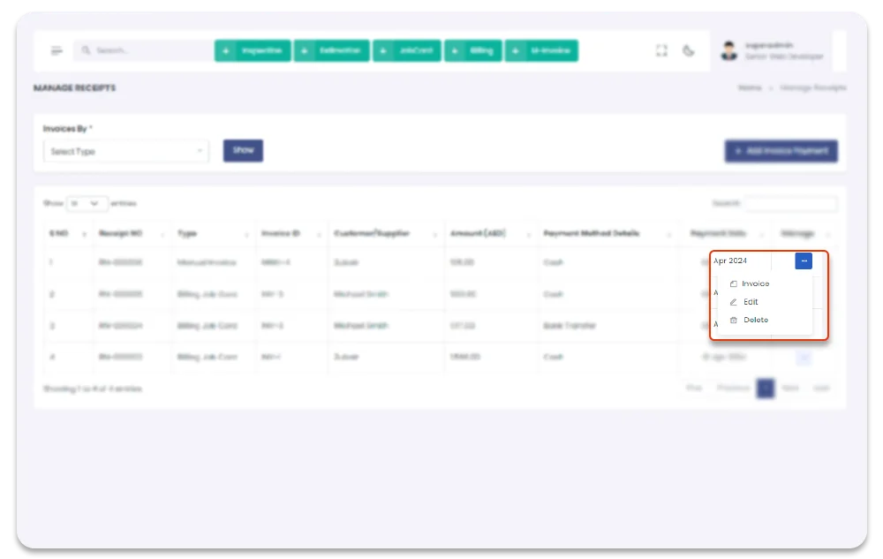This screenshot has width=883, height=559.
Task: Click the Add Invoice Payment button
Action: [x=781, y=151]
